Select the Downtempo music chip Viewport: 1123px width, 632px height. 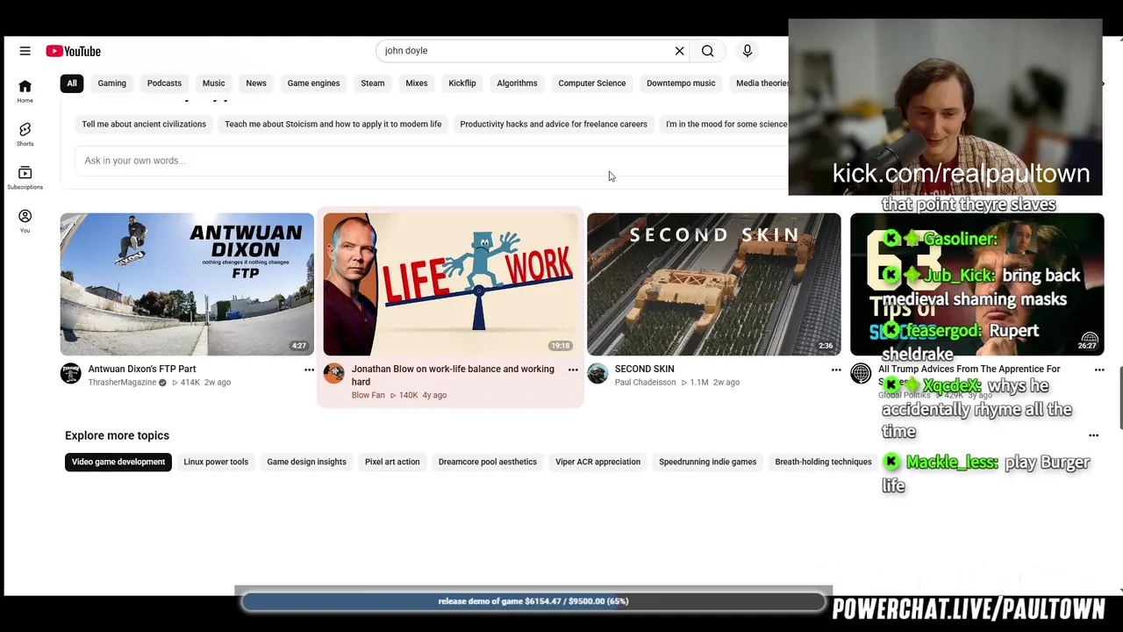point(681,83)
